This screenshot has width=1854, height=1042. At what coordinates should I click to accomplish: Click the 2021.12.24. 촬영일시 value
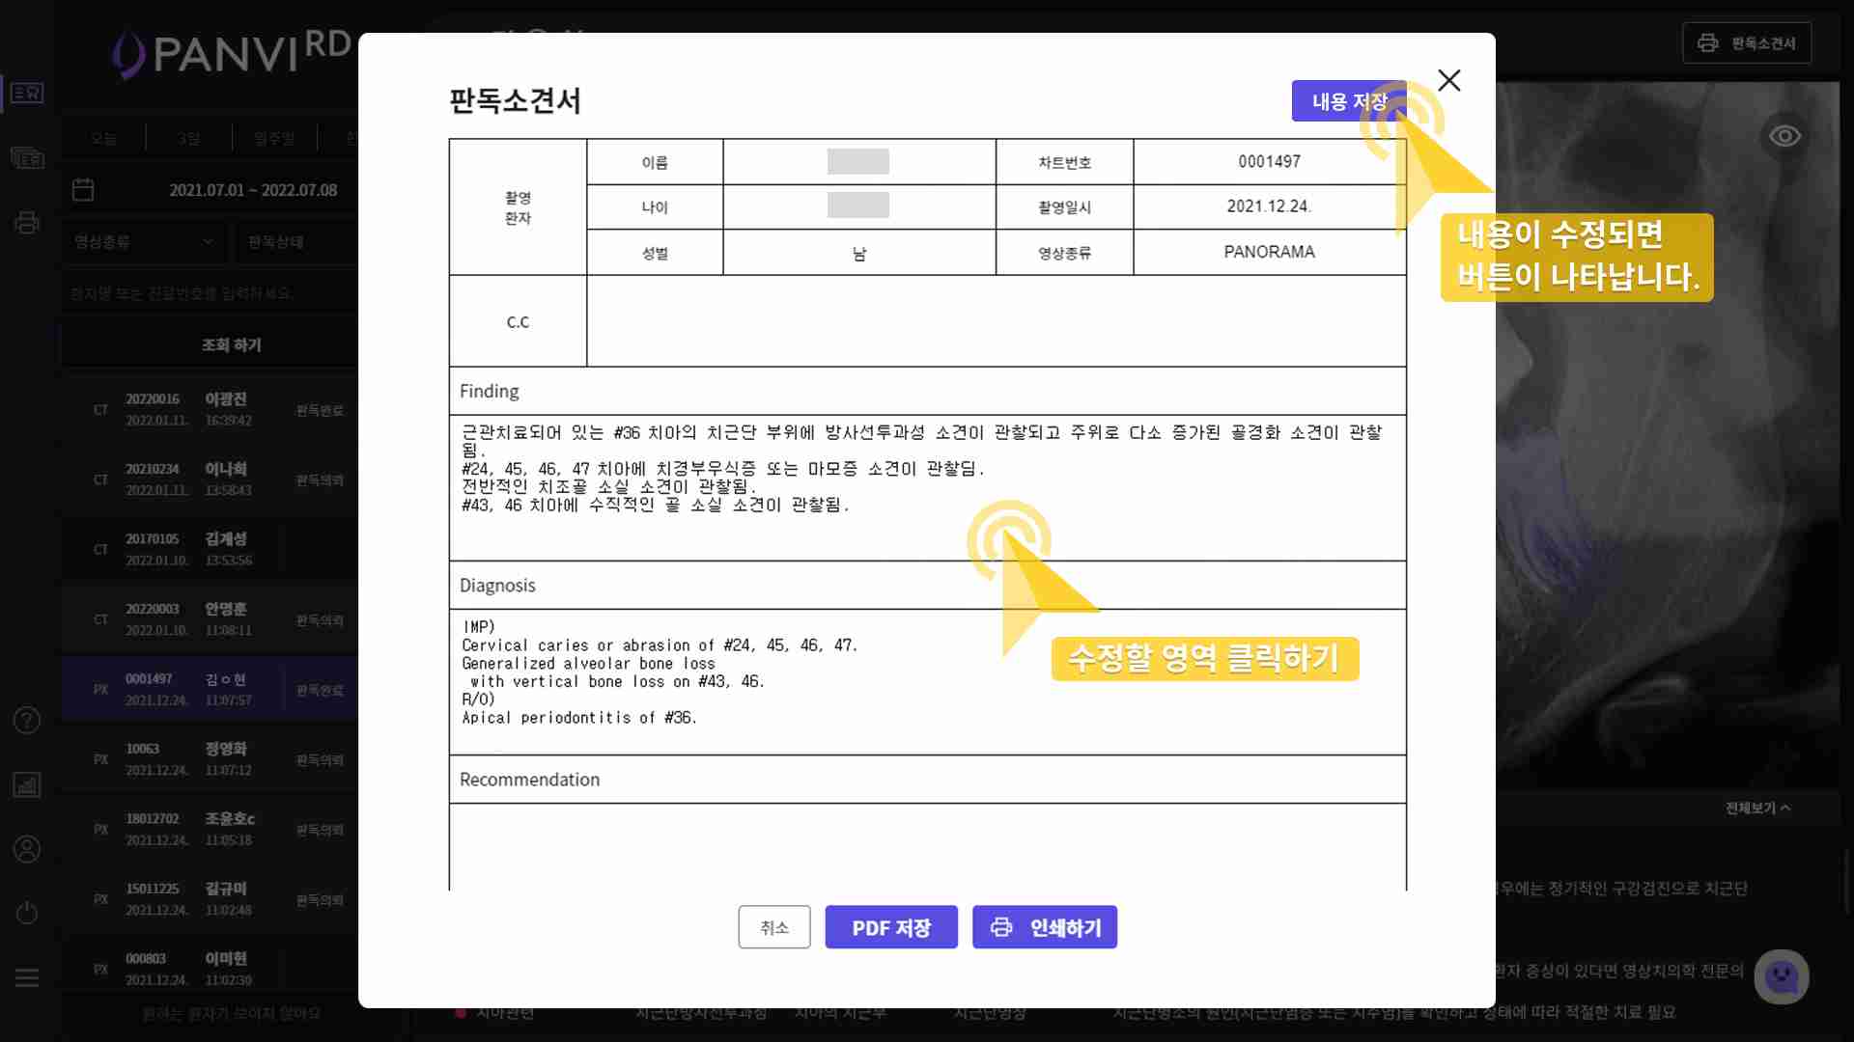coord(1269,206)
